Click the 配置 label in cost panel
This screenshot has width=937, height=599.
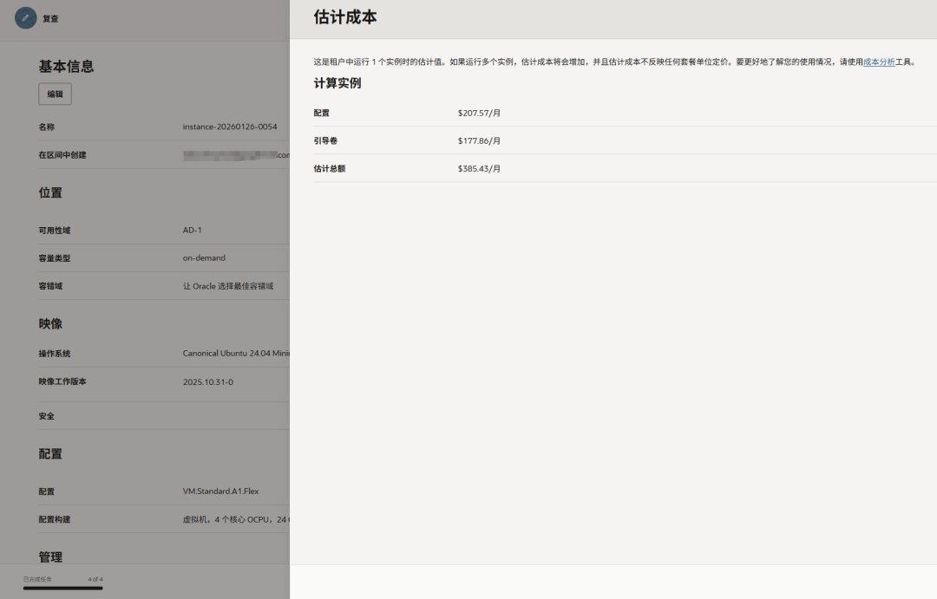pos(322,113)
